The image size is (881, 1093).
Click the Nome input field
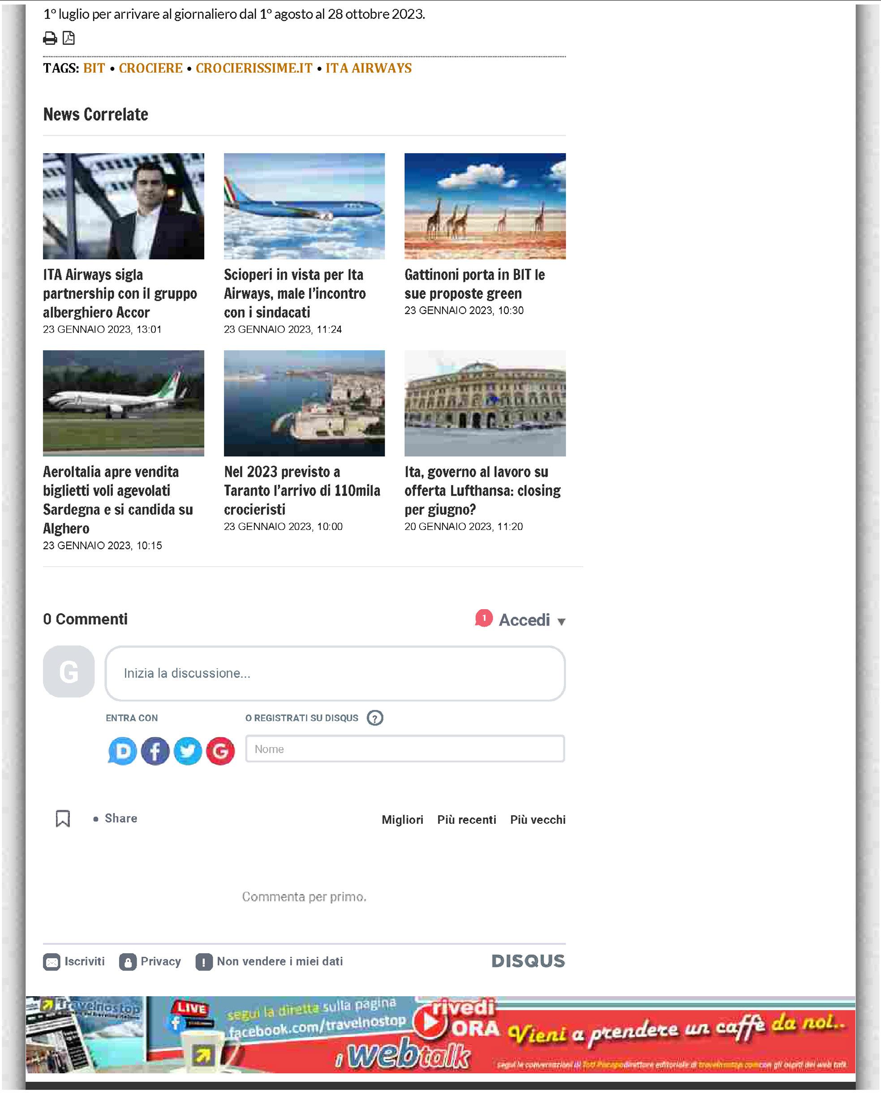tap(405, 750)
